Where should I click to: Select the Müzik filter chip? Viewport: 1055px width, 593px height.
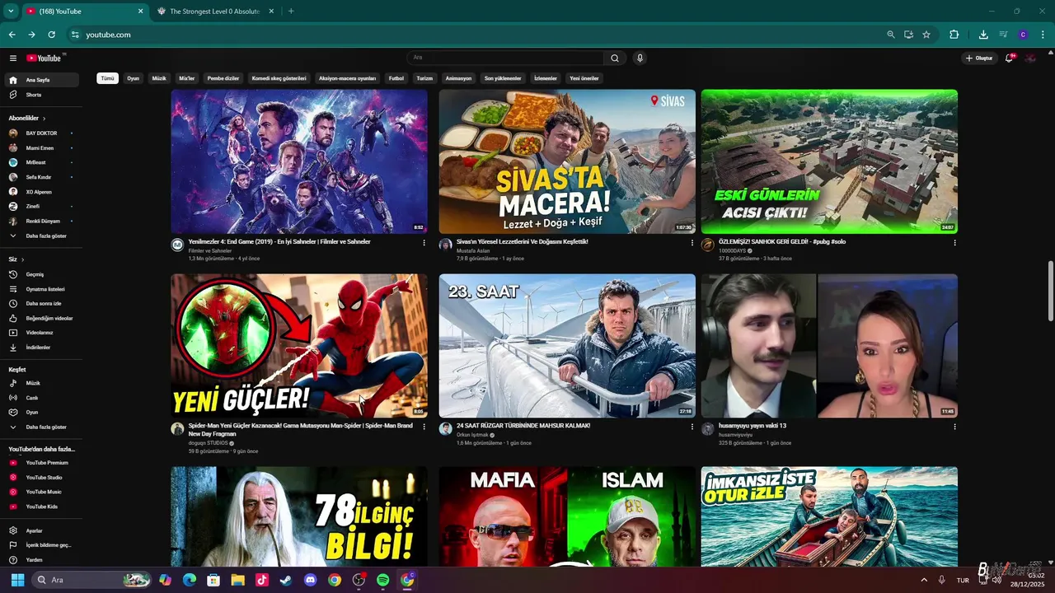pos(159,78)
